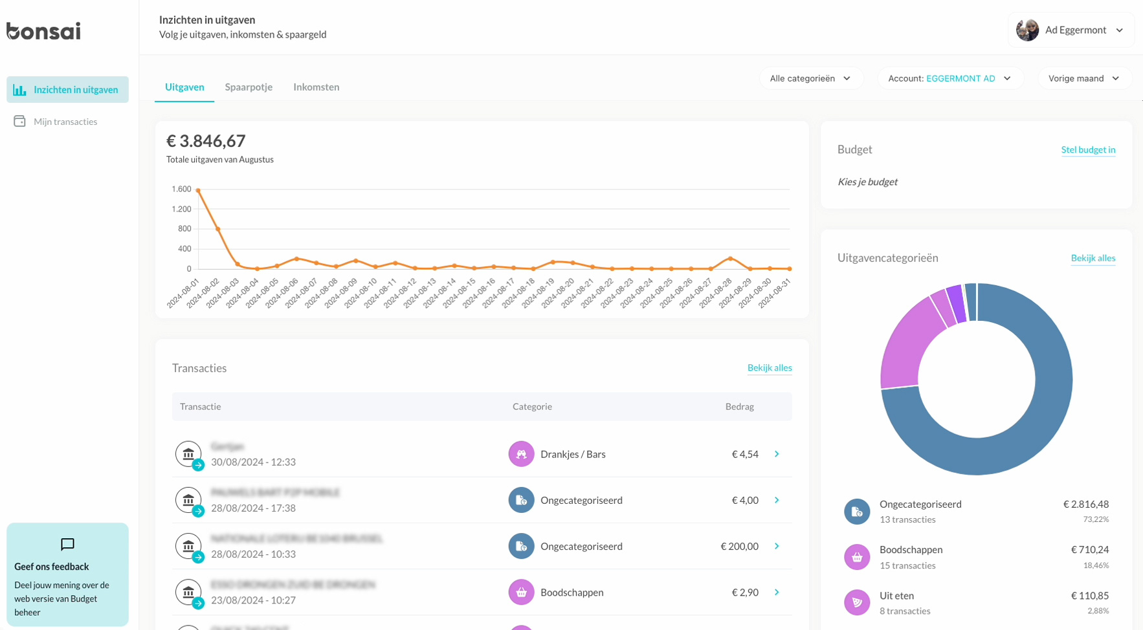Click the € 3.846,67 total amount
Screen dimensions: 1143x630
pyautogui.click(x=206, y=141)
